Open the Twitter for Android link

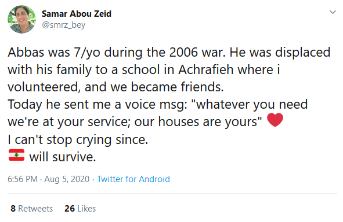pos(133,179)
